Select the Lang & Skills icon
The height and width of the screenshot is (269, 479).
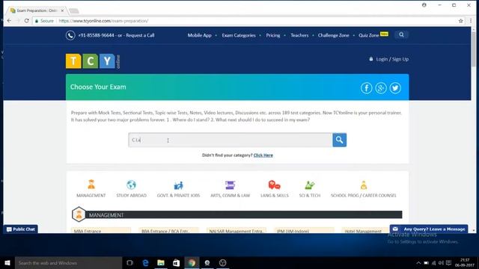tap(275, 185)
